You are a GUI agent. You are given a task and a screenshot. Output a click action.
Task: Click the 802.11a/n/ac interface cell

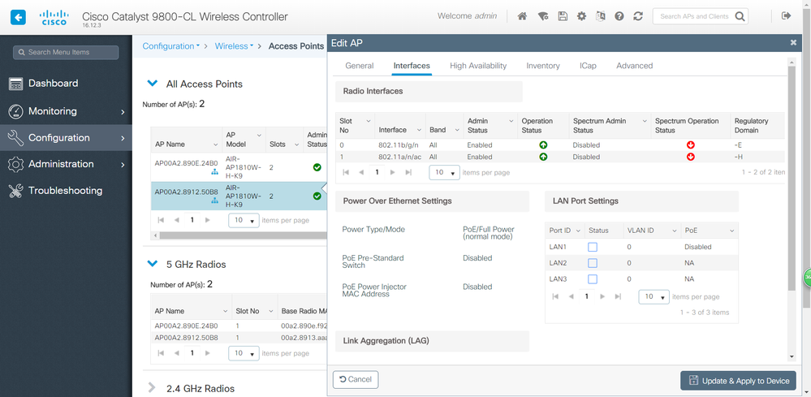[x=400, y=157]
